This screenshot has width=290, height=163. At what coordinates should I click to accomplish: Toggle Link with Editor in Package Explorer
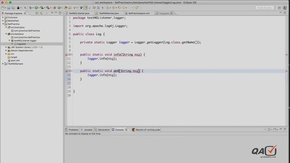(41, 13)
